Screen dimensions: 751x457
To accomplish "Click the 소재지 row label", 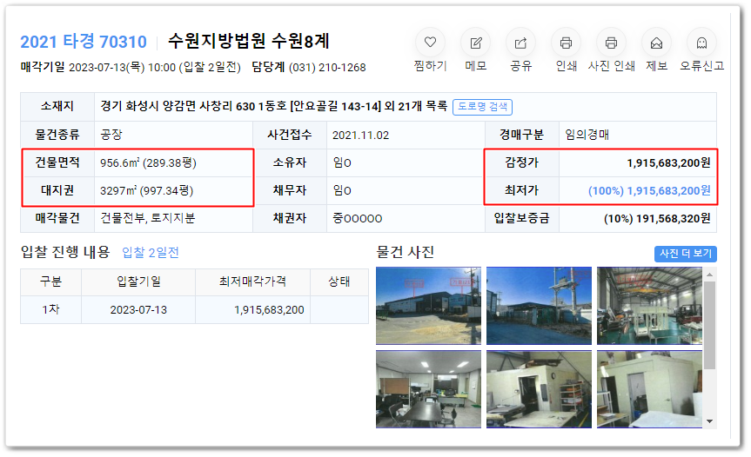I will [57, 106].
